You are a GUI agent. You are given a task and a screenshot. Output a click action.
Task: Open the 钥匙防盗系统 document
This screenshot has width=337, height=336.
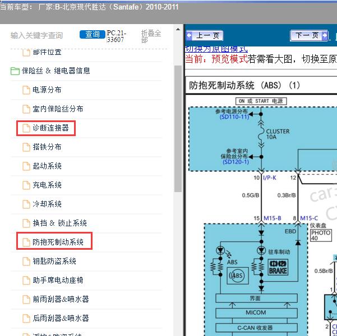(54, 261)
